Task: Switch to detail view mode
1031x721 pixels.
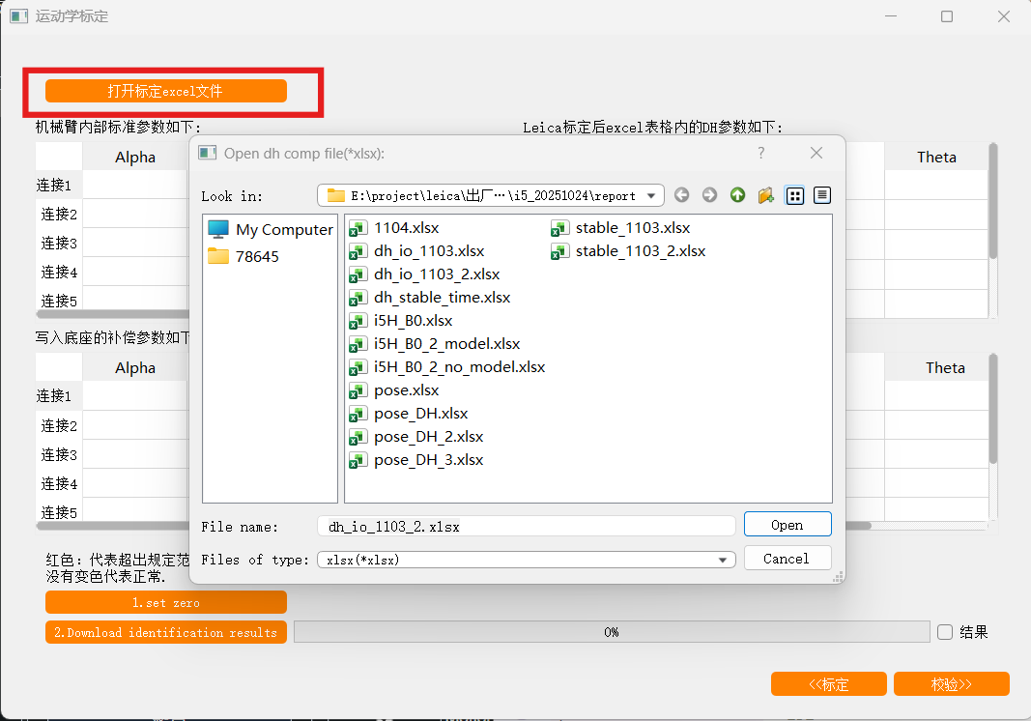Action: (x=822, y=195)
